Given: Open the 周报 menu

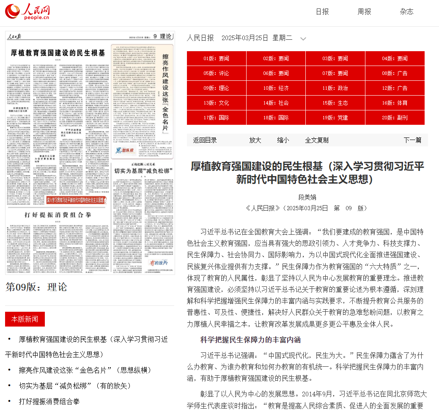Looking at the screenshot, I should [x=364, y=11].
